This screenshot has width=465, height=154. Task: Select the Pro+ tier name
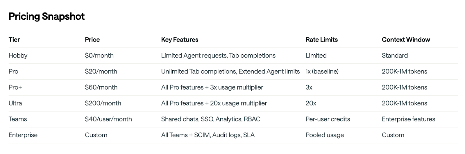[x=15, y=87]
